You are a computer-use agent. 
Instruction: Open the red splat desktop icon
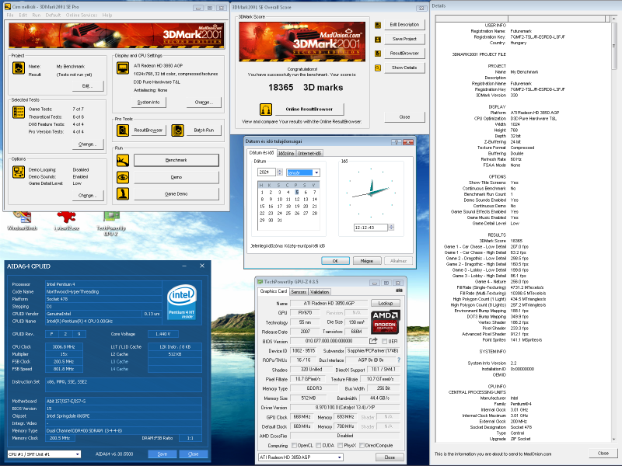coord(66,221)
